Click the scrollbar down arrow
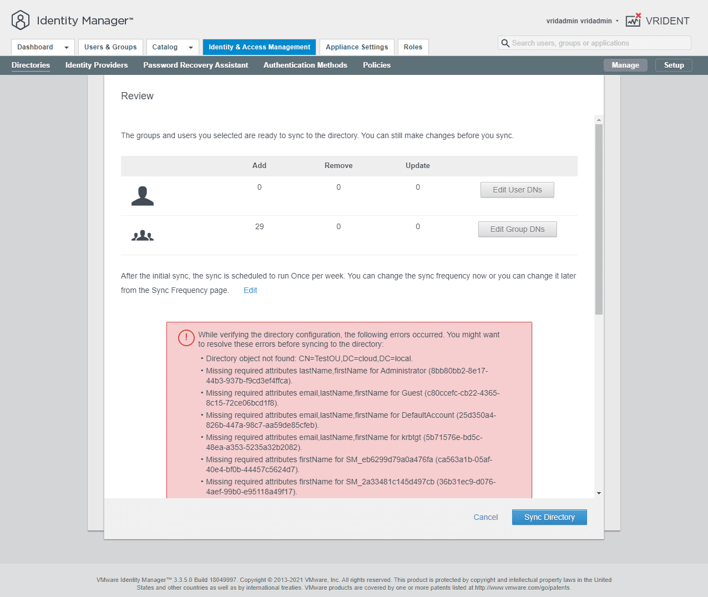Viewport: 708px width, 597px height. 599,493
